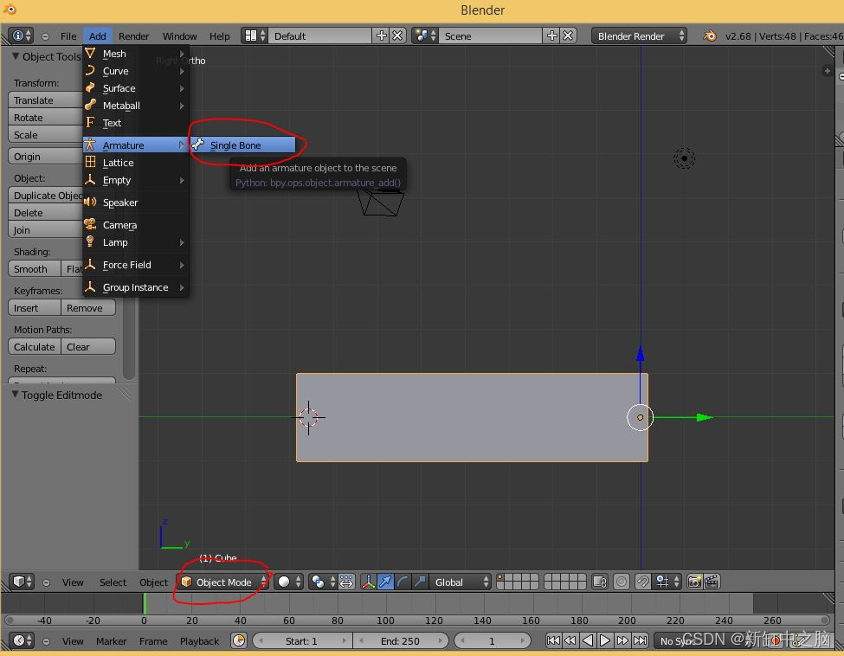Screen dimensions: 844x656
Task: Open the Blender Render engine dropdown
Action: click(x=639, y=36)
